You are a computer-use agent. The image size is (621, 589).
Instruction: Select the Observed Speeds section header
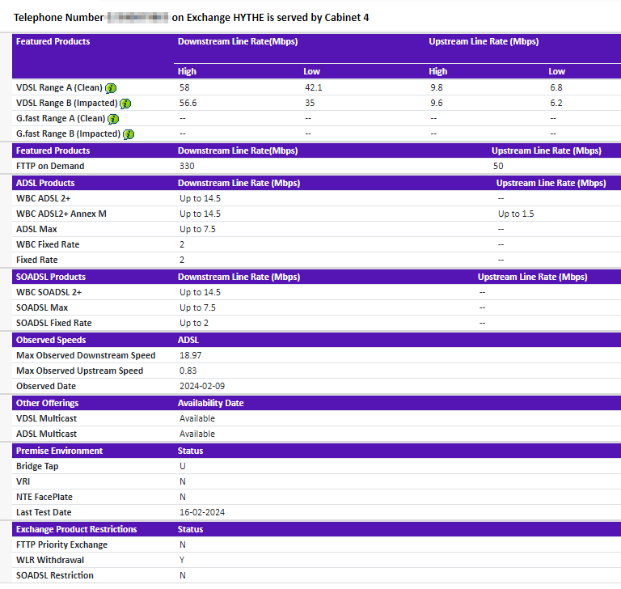coord(51,340)
